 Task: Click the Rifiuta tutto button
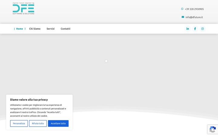pyautogui.click(x=38, y=123)
